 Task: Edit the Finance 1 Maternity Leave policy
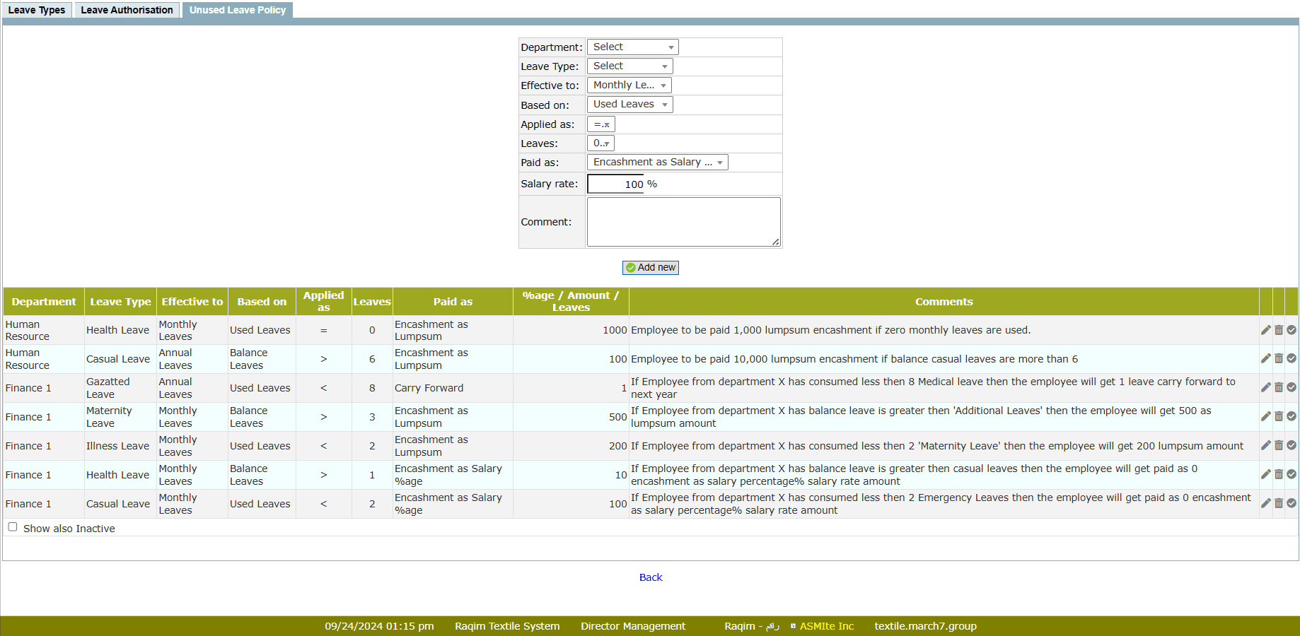click(1265, 417)
